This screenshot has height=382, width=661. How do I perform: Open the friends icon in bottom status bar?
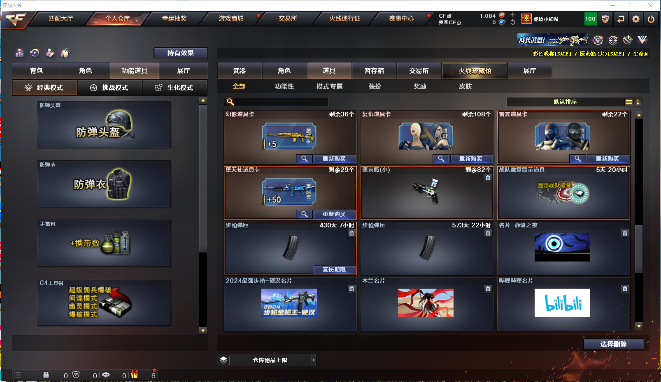[x=47, y=375]
